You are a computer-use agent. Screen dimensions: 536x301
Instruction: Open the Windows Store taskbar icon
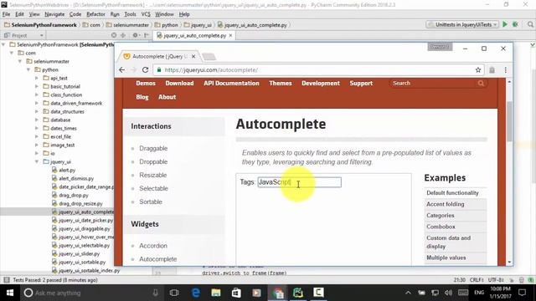pyautogui.click(x=236, y=293)
